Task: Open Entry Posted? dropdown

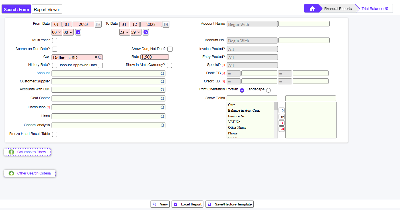Action: (252, 57)
